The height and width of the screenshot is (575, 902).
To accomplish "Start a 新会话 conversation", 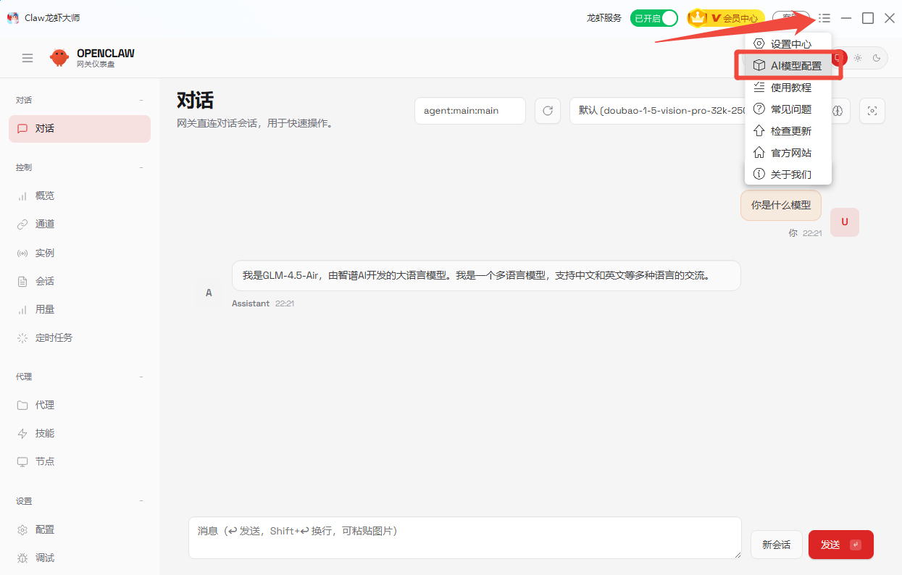I will click(776, 545).
